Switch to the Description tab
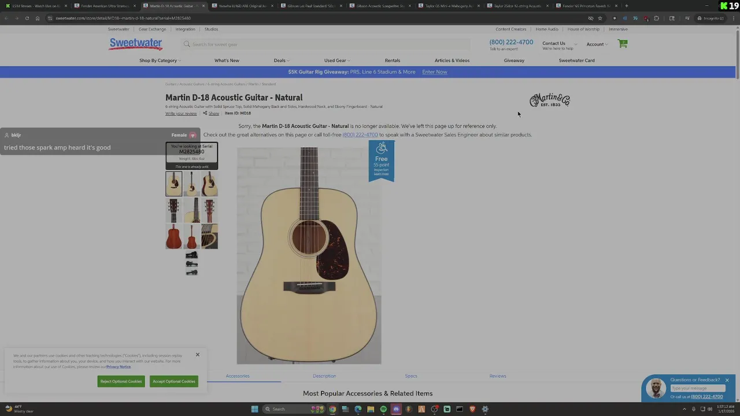This screenshot has height=416, width=740. [x=324, y=376]
